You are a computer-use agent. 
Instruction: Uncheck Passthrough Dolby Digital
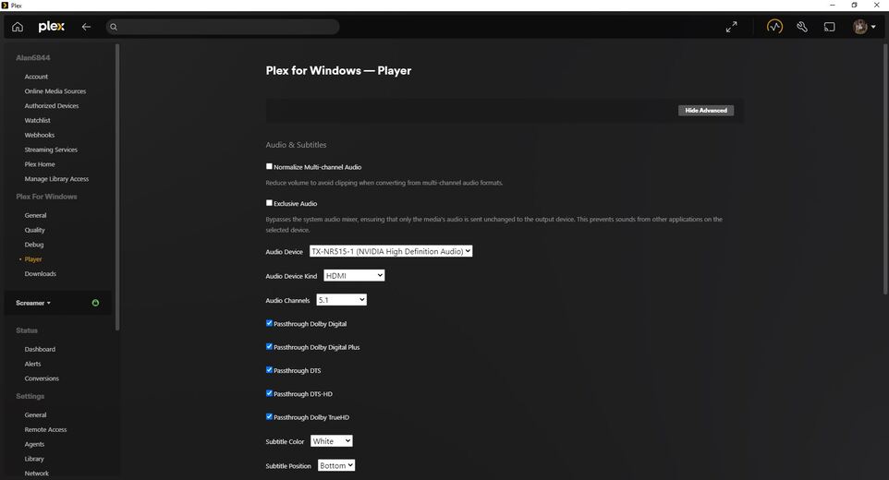[x=269, y=323]
